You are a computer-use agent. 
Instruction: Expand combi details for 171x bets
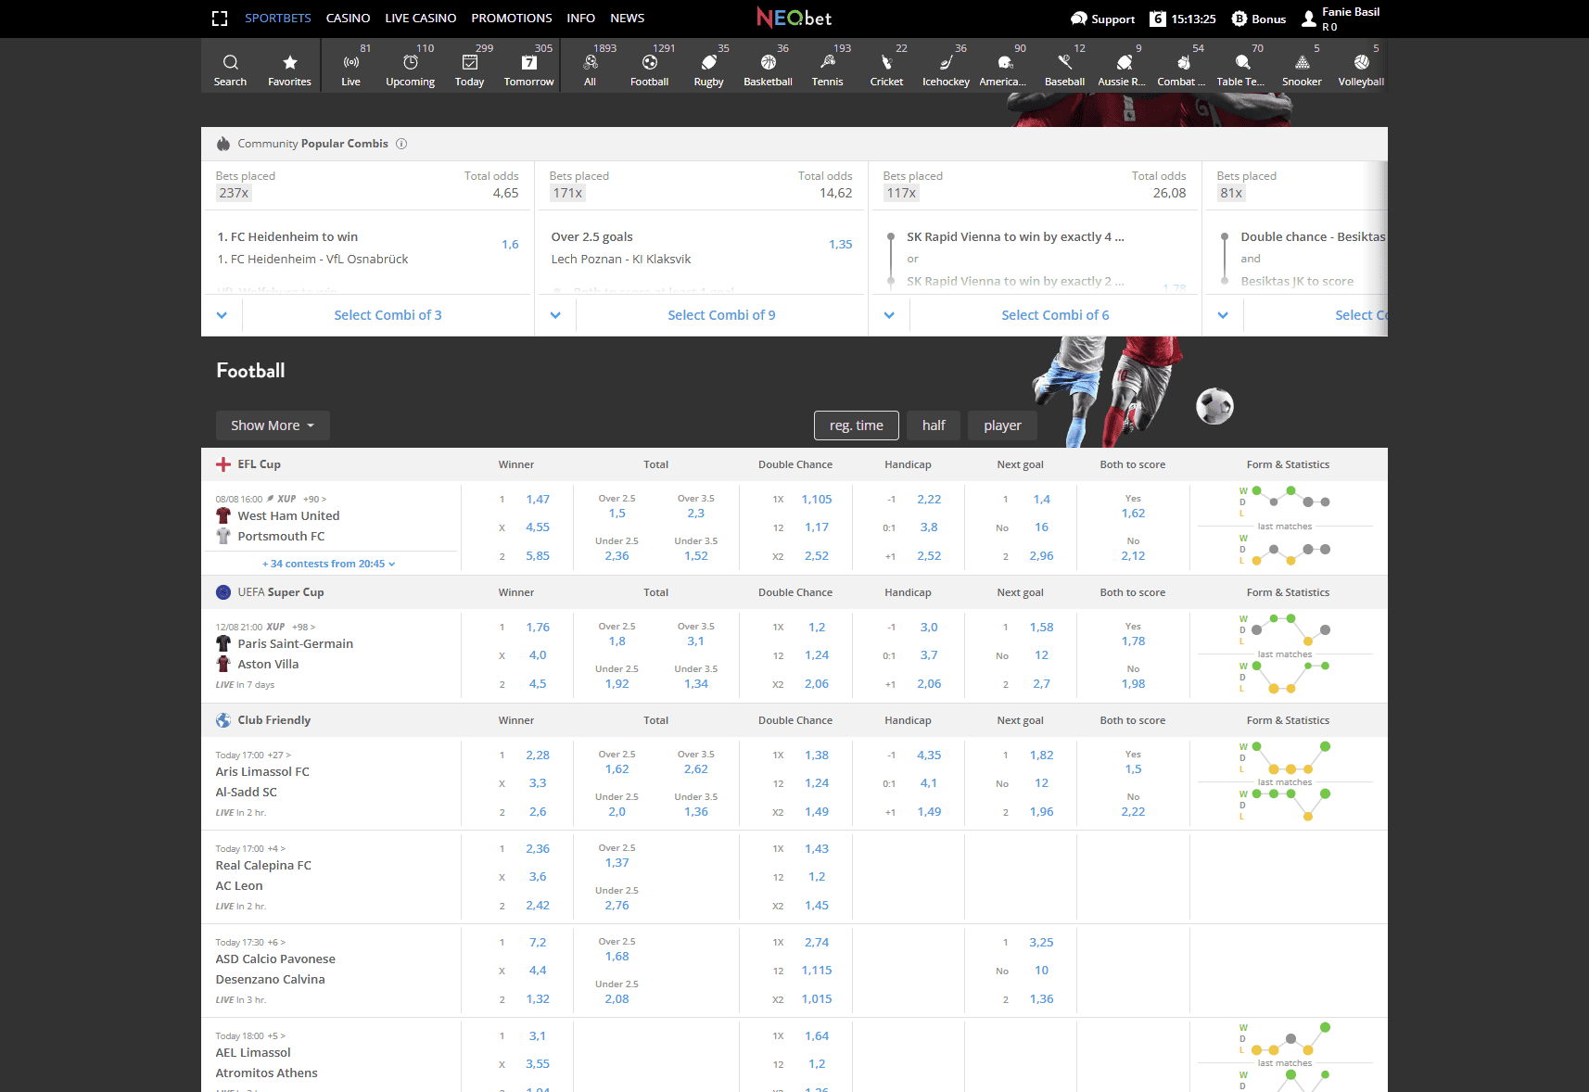555,315
